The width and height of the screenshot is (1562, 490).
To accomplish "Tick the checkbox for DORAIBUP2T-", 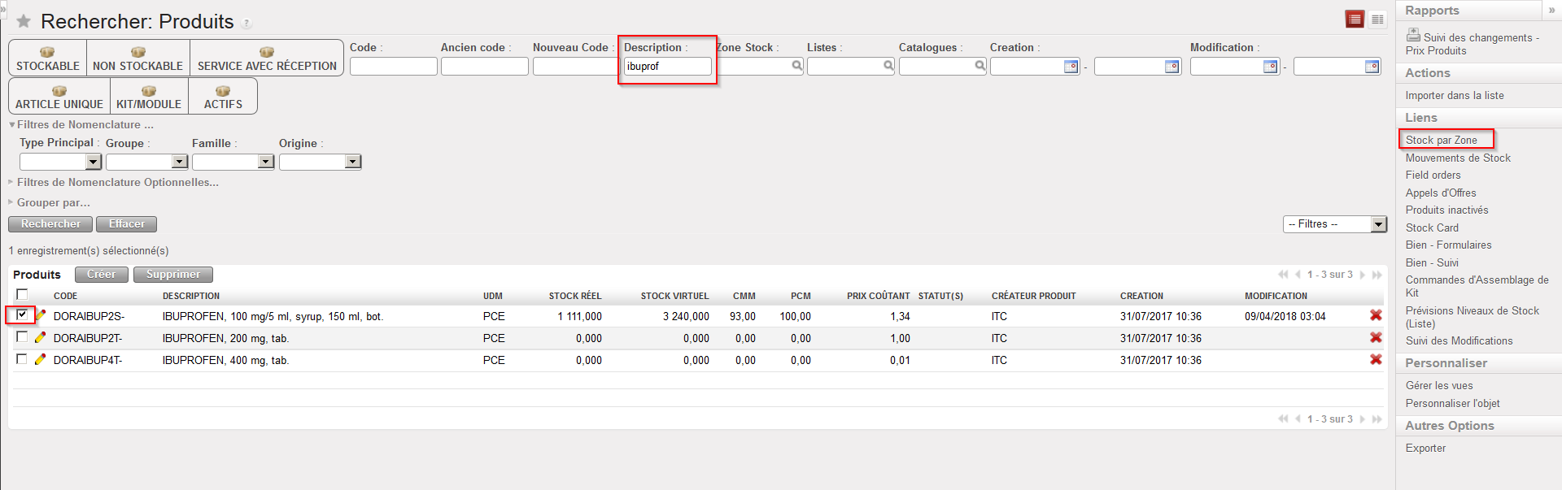I will tap(22, 337).
